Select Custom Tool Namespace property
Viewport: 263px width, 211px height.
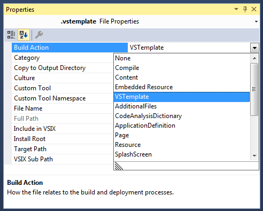point(63,98)
